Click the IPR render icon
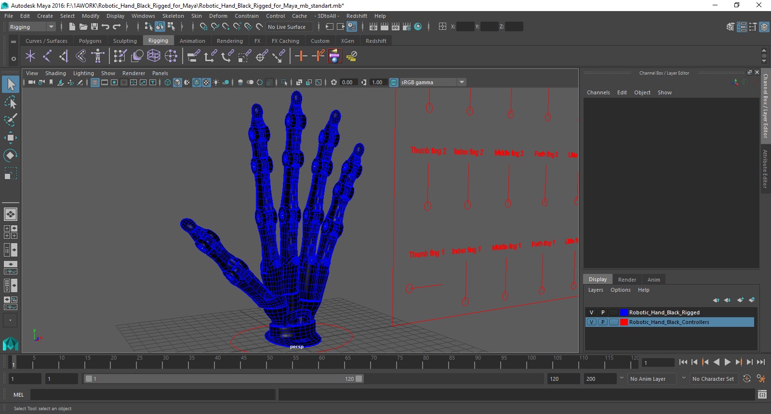 (396, 26)
